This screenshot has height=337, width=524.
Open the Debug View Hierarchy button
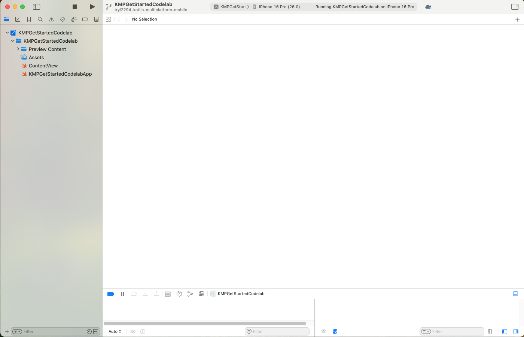179,294
